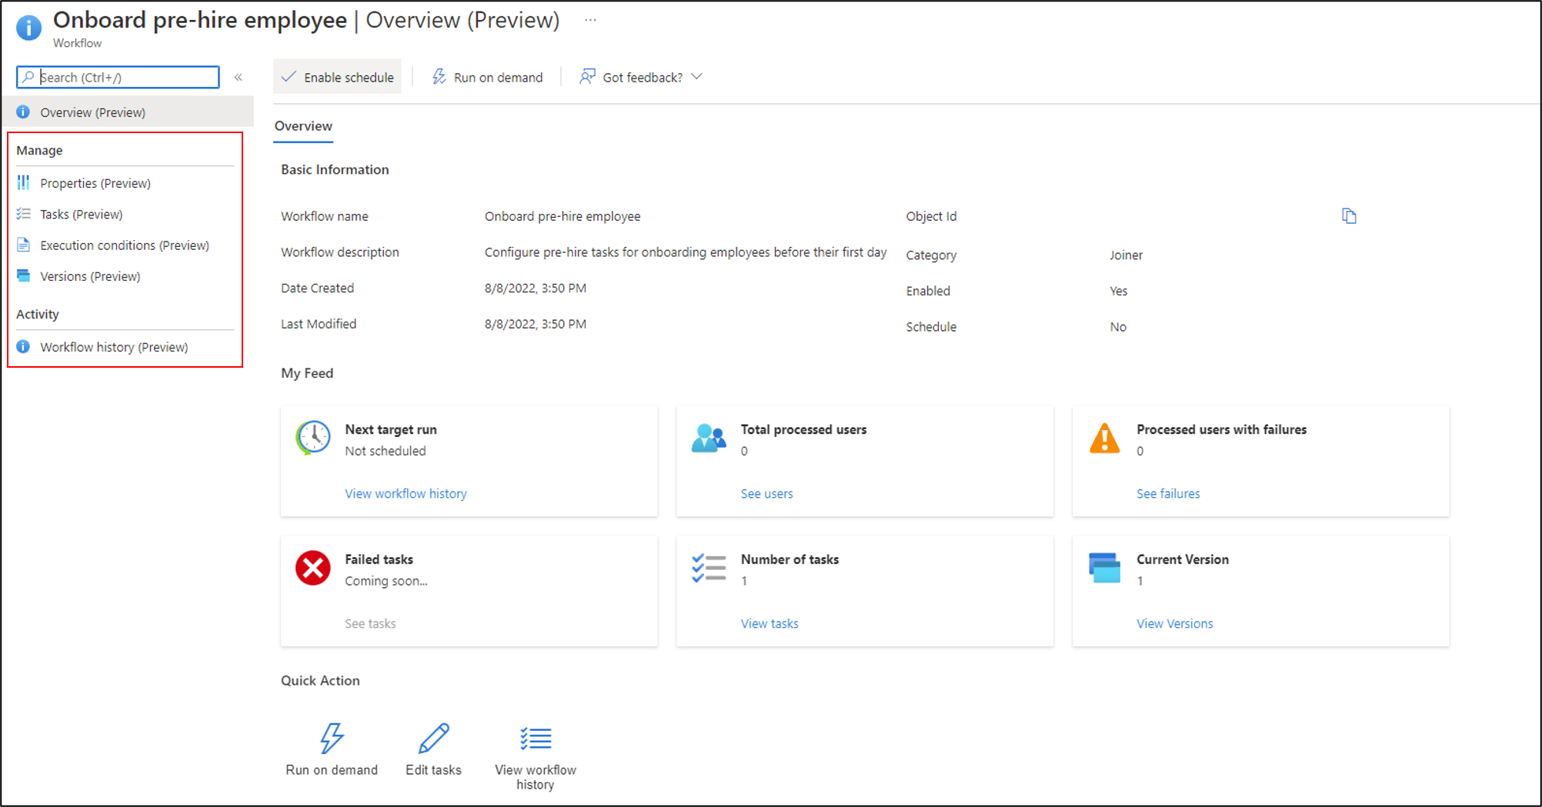Switch to the Overview tab
1542x807 pixels.
[x=302, y=125]
